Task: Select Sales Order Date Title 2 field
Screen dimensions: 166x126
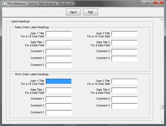Action: tap(124, 43)
